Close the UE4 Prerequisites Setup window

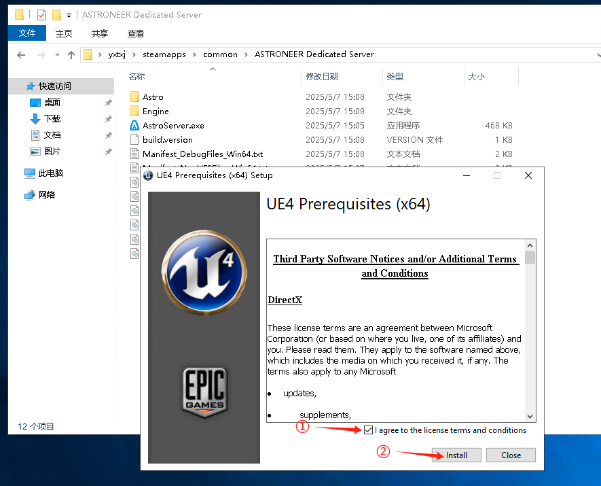[x=528, y=175]
